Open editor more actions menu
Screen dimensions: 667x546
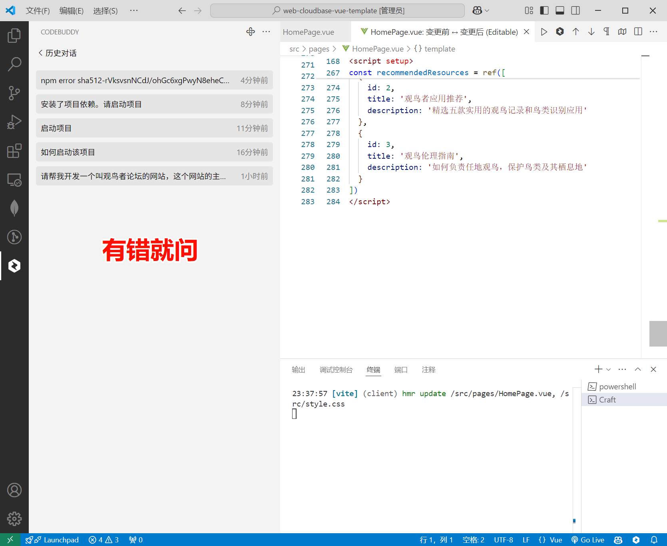(654, 32)
